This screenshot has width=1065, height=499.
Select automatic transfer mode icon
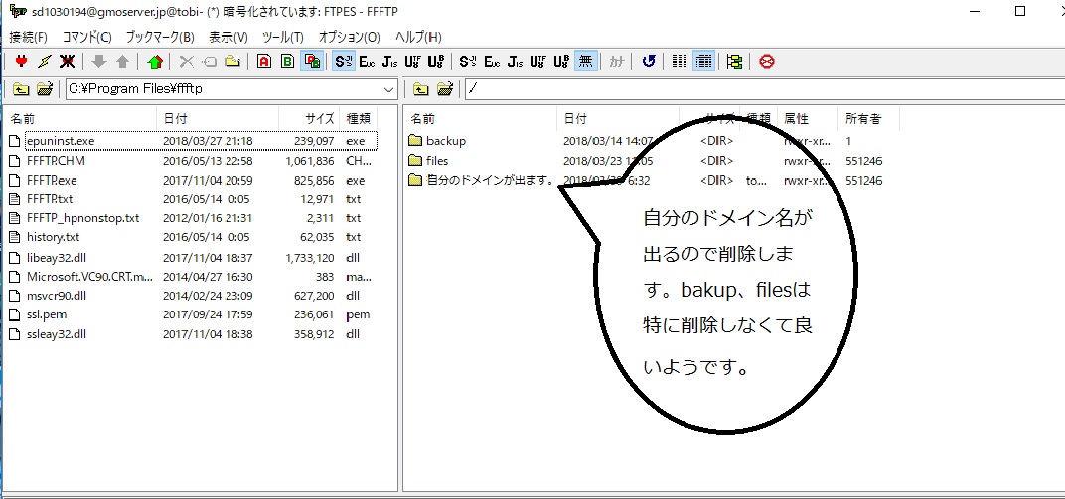point(312,62)
